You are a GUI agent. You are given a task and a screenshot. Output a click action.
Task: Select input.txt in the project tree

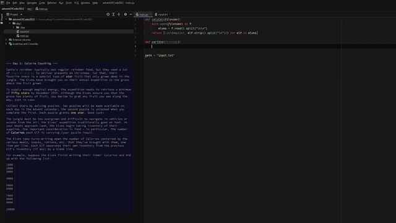25,32
